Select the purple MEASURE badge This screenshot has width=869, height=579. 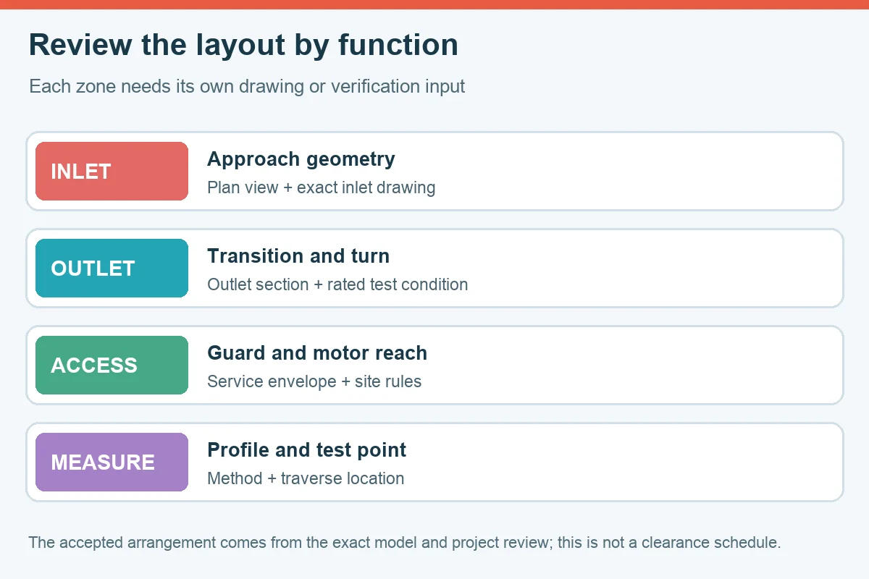point(112,462)
